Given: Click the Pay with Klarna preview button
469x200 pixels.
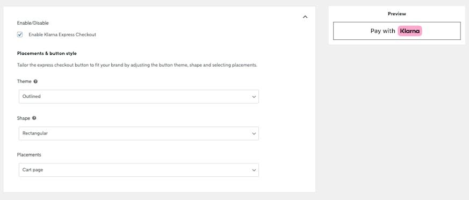Looking at the screenshot, I should point(397,31).
